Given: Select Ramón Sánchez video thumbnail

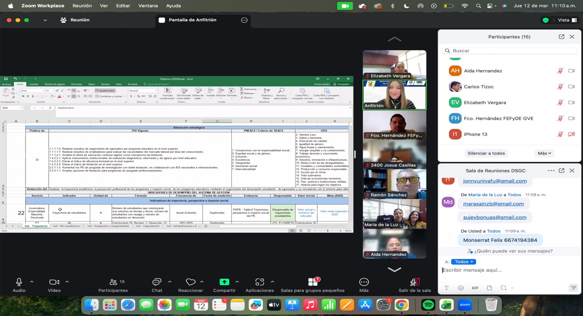Looking at the screenshot, I should 394,184.
